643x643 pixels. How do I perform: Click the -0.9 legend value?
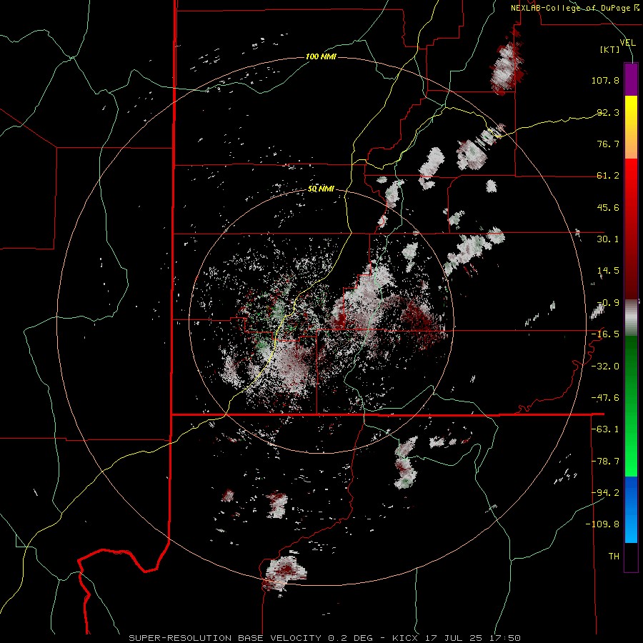pyautogui.click(x=608, y=303)
